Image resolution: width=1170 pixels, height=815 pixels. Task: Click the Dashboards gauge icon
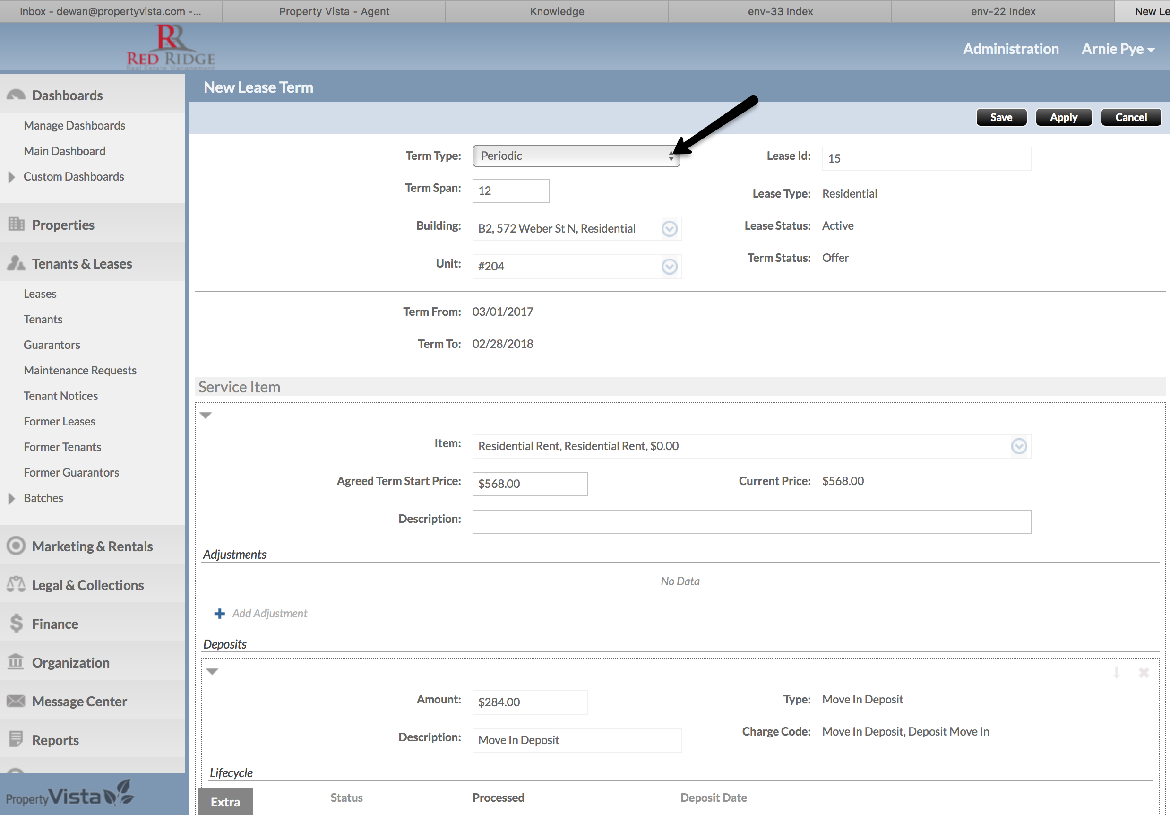coord(16,95)
